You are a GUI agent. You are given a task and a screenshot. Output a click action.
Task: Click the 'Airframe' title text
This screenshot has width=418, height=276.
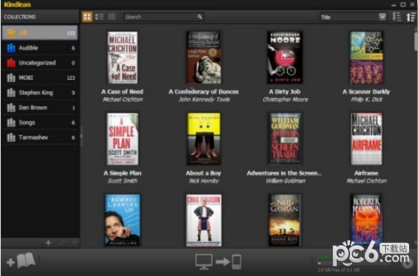pos(366,173)
